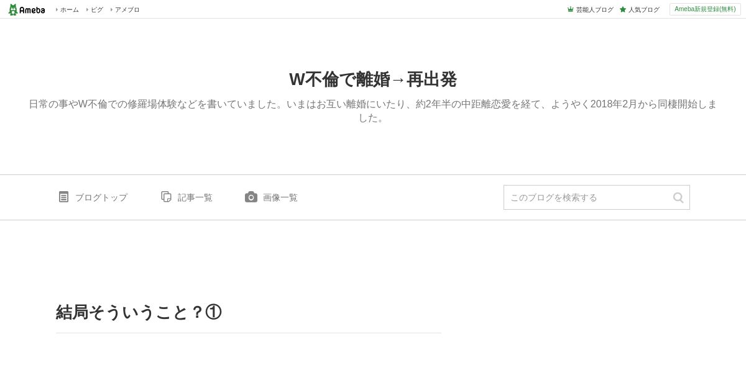Open the ホーム link in top bar
Image resolution: width=746 pixels, height=391 pixels.
pos(69,9)
